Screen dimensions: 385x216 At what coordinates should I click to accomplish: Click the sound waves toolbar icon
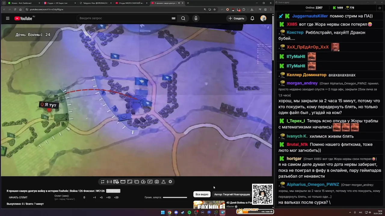coord(109,181)
